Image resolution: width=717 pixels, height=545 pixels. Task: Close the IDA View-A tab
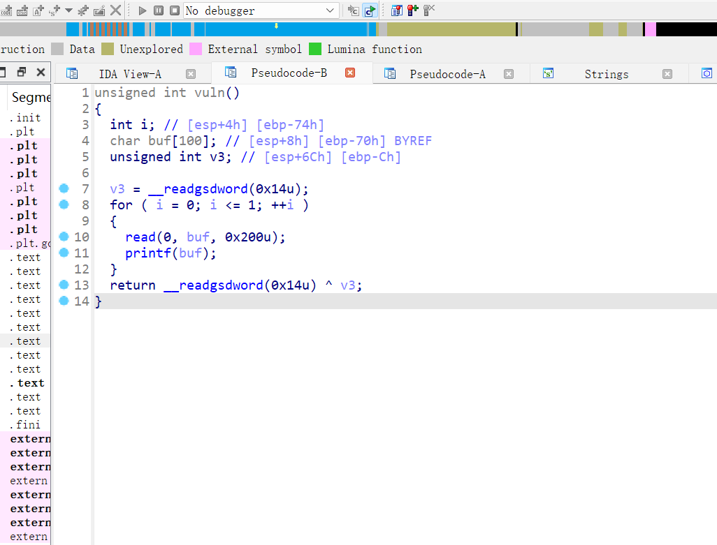point(191,74)
